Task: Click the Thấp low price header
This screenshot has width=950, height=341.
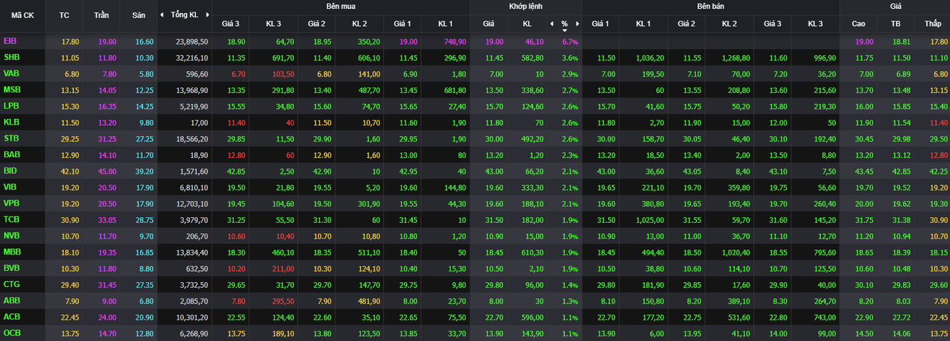Action: 932,24
